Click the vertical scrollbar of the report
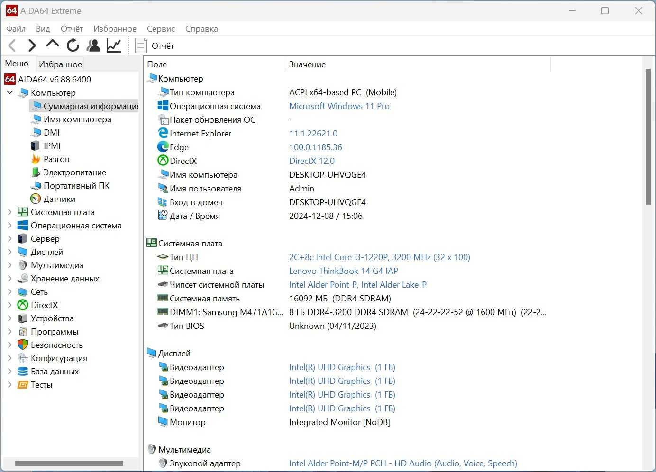 point(648,136)
